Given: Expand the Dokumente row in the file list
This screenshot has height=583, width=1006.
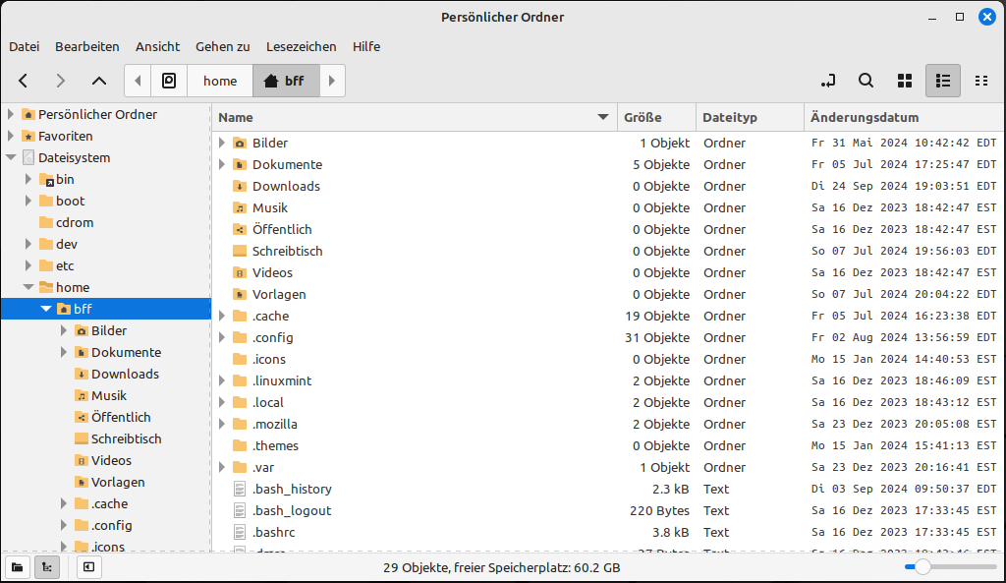Looking at the screenshot, I should pyautogui.click(x=222, y=165).
